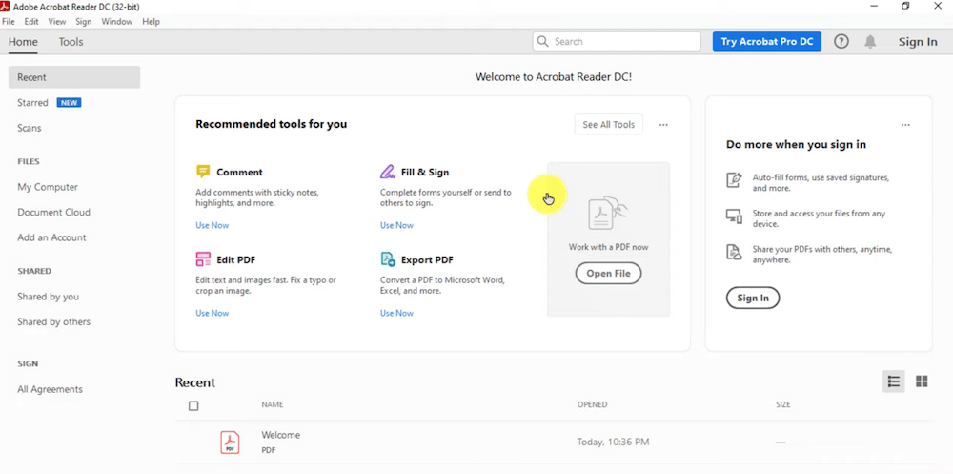Click the Export PDF tool title

point(427,259)
